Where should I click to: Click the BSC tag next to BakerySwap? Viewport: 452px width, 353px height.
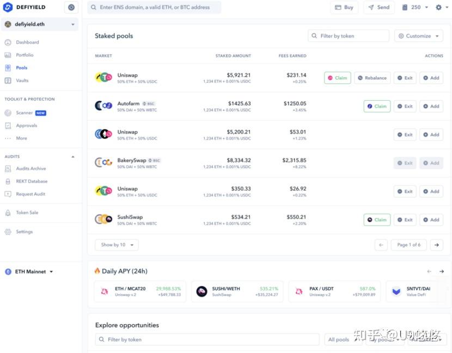(154, 160)
